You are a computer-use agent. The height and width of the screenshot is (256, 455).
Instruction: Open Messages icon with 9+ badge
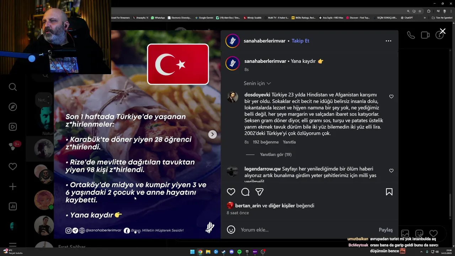(13, 146)
